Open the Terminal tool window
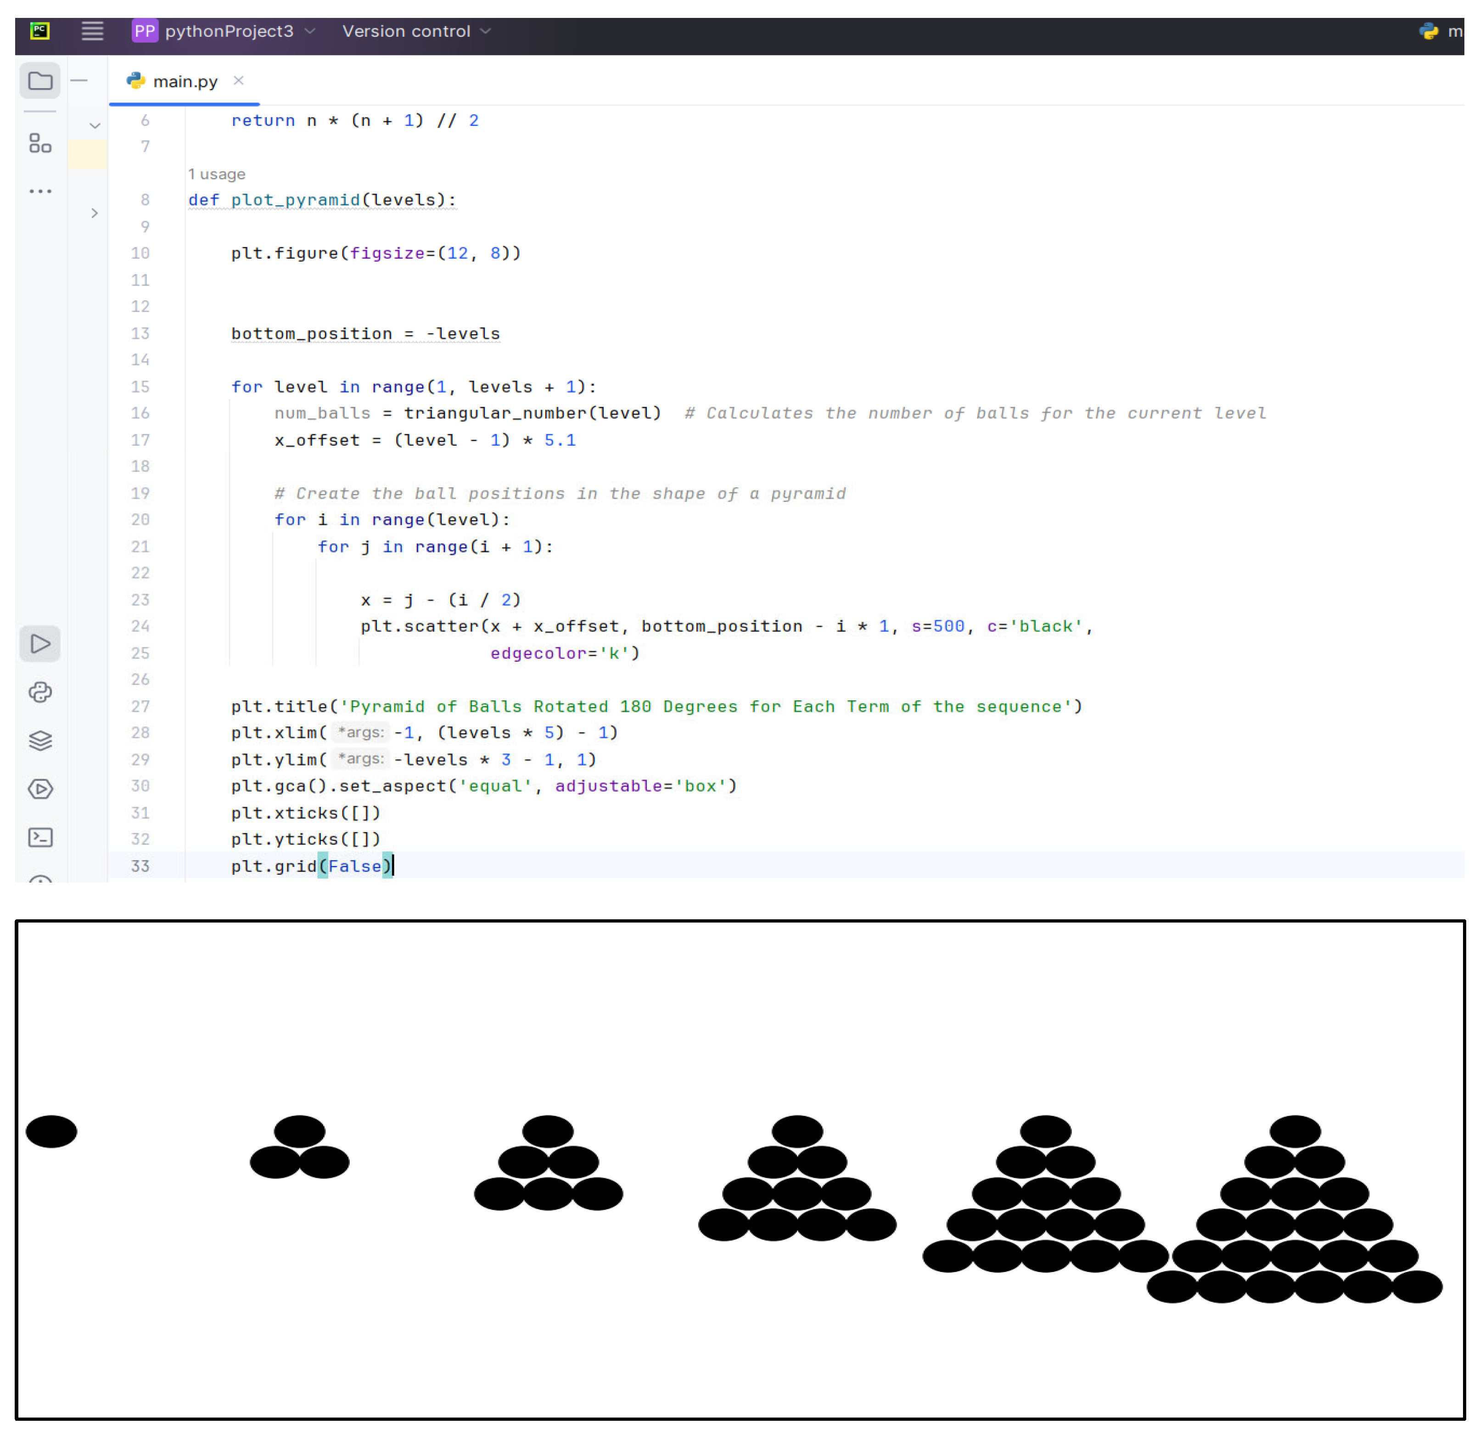The image size is (1480, 1435). 40,837
